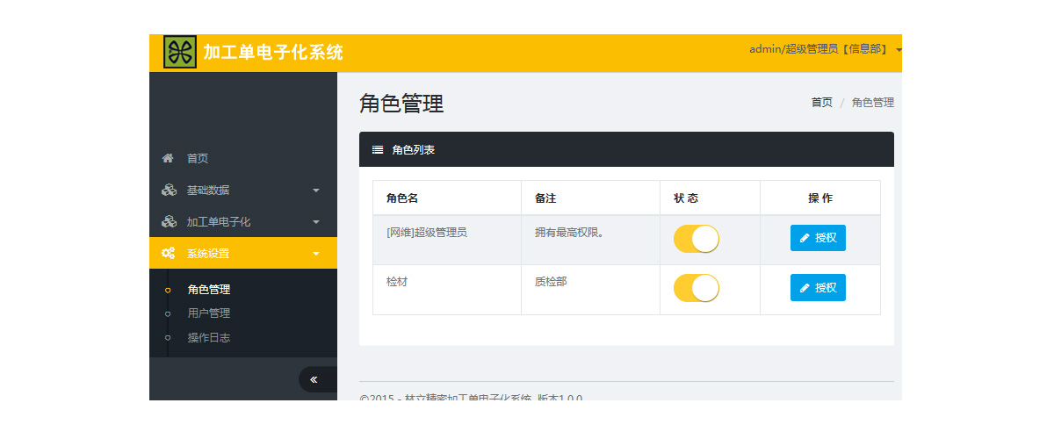Go to 首页 via breadcrumb link
1054x439 pixels.
[x=821, y=103]
